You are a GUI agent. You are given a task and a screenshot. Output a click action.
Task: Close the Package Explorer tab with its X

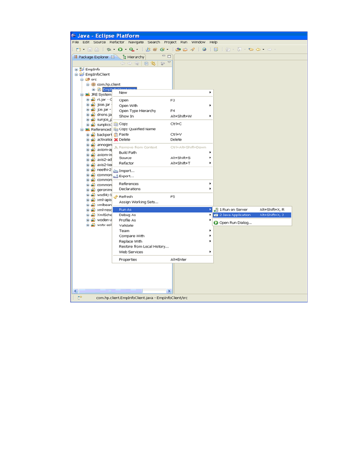[113, 57]
